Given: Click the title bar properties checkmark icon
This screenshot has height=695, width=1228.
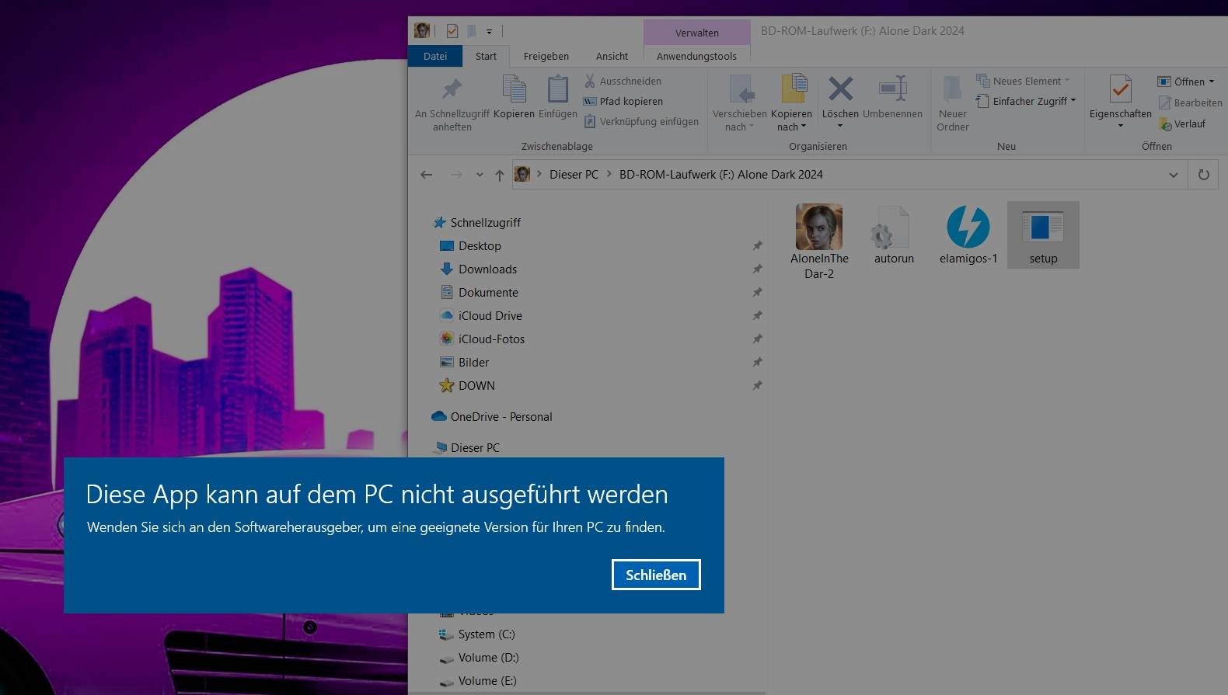Looking at the screenshot, I should pyautogui.click(x=452, y=31).
